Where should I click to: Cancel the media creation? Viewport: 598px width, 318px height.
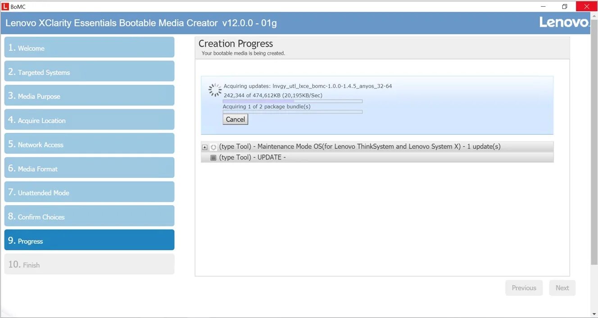pyautogui.click(x=236, y=119)
